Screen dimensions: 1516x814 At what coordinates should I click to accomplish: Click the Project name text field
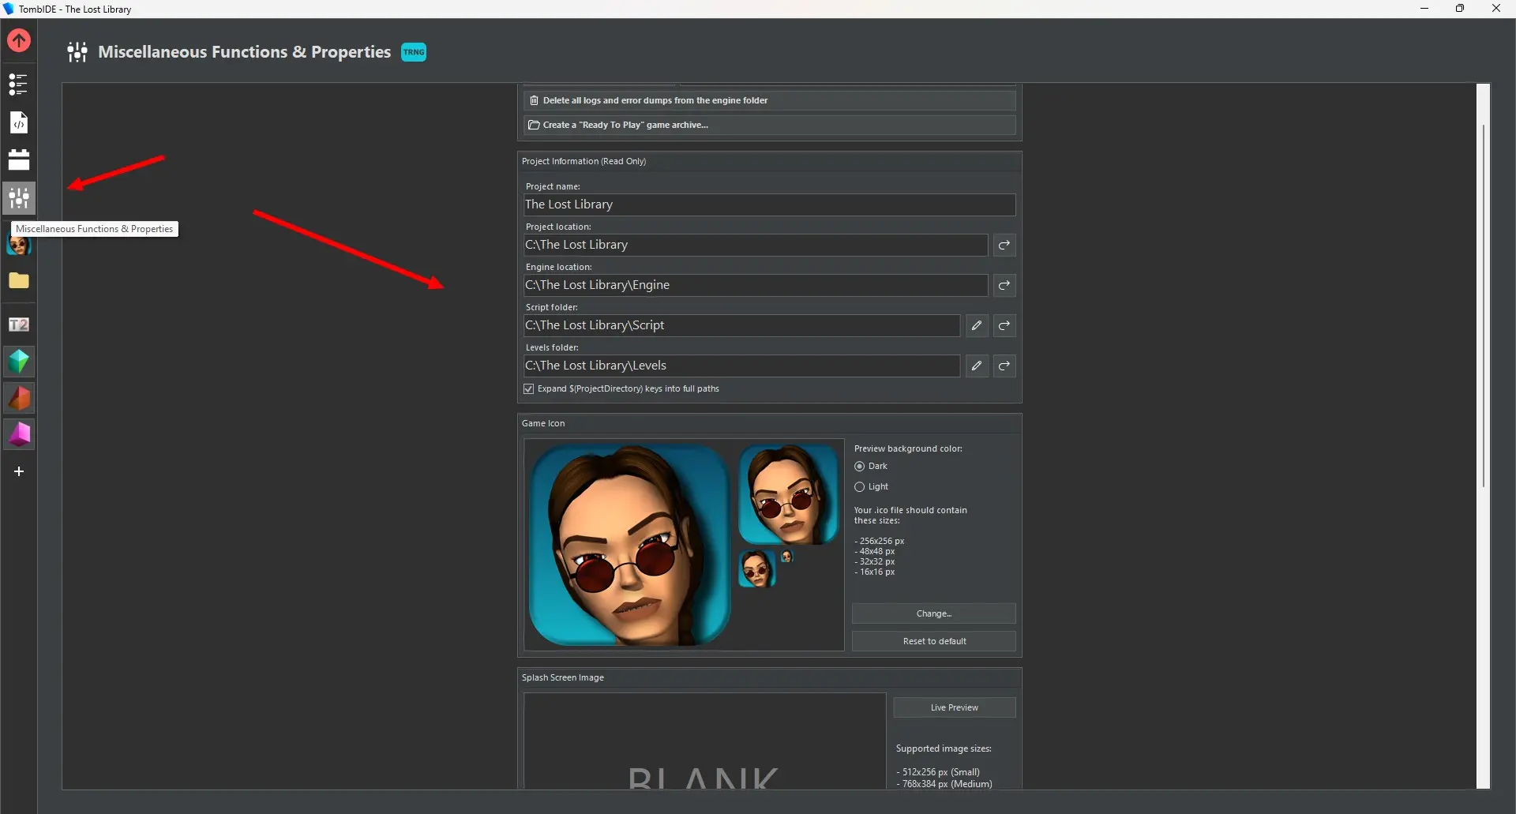pos(769,204)
